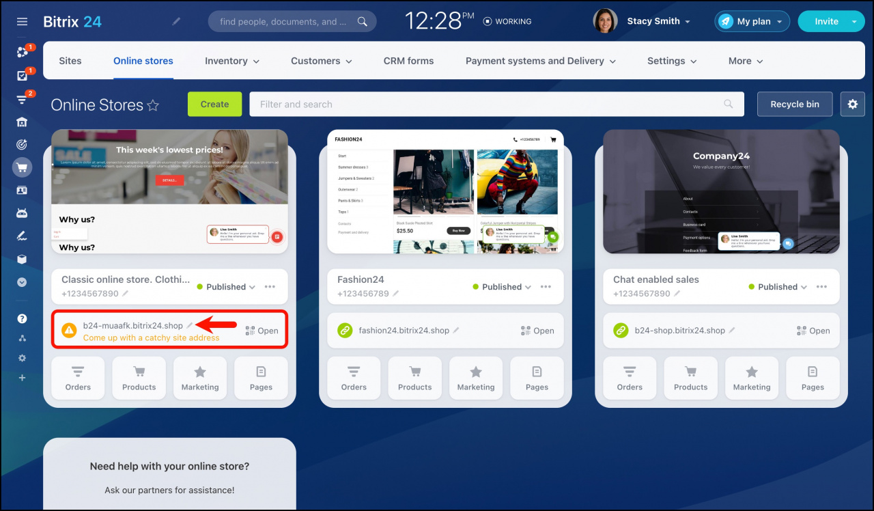Click the green Create button
This screenshot has width=874, height=511.
click(214, 104)
